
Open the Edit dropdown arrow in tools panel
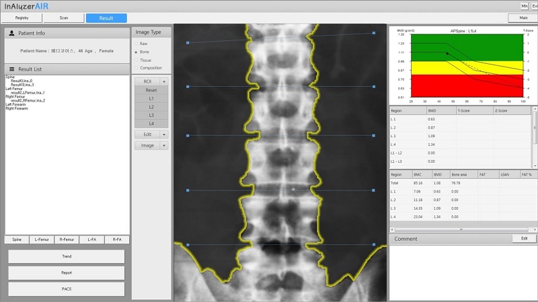(163, 135)
